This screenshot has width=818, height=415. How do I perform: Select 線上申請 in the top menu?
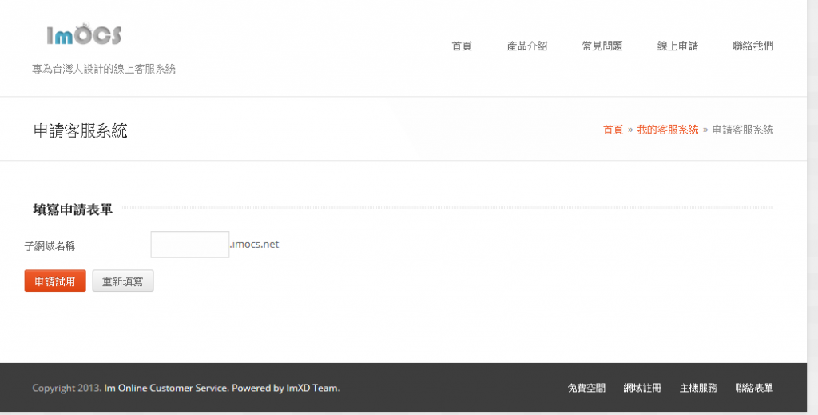[x=677, y=46]
